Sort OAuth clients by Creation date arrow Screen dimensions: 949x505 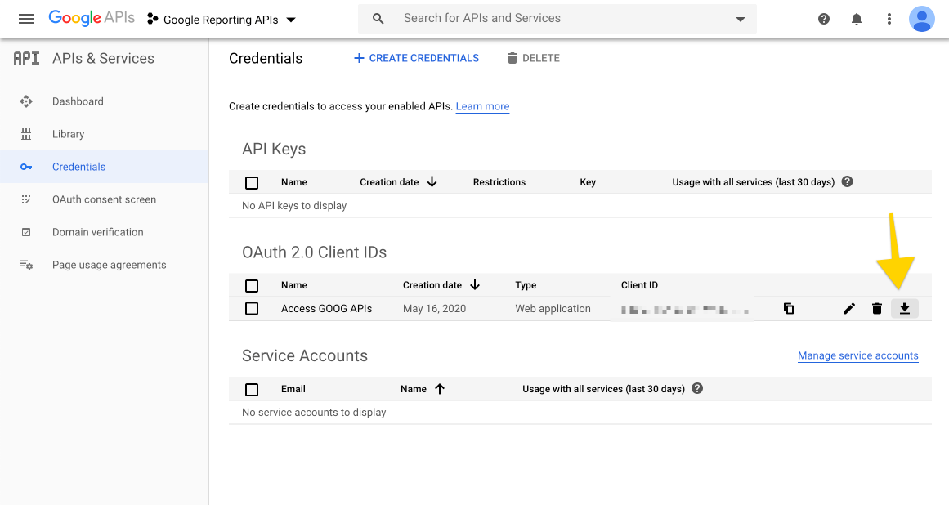pyautogui.click(x=475, y=285)
